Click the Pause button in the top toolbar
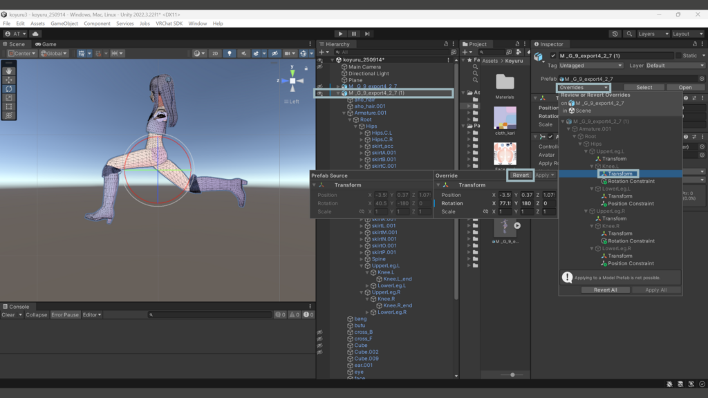 click(x=354, y=33)
